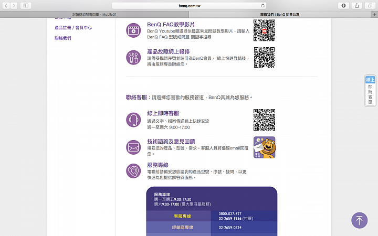The image size is (378, 236).
Task: Click the repair tools wrench icon
Action: pos(133,57)
